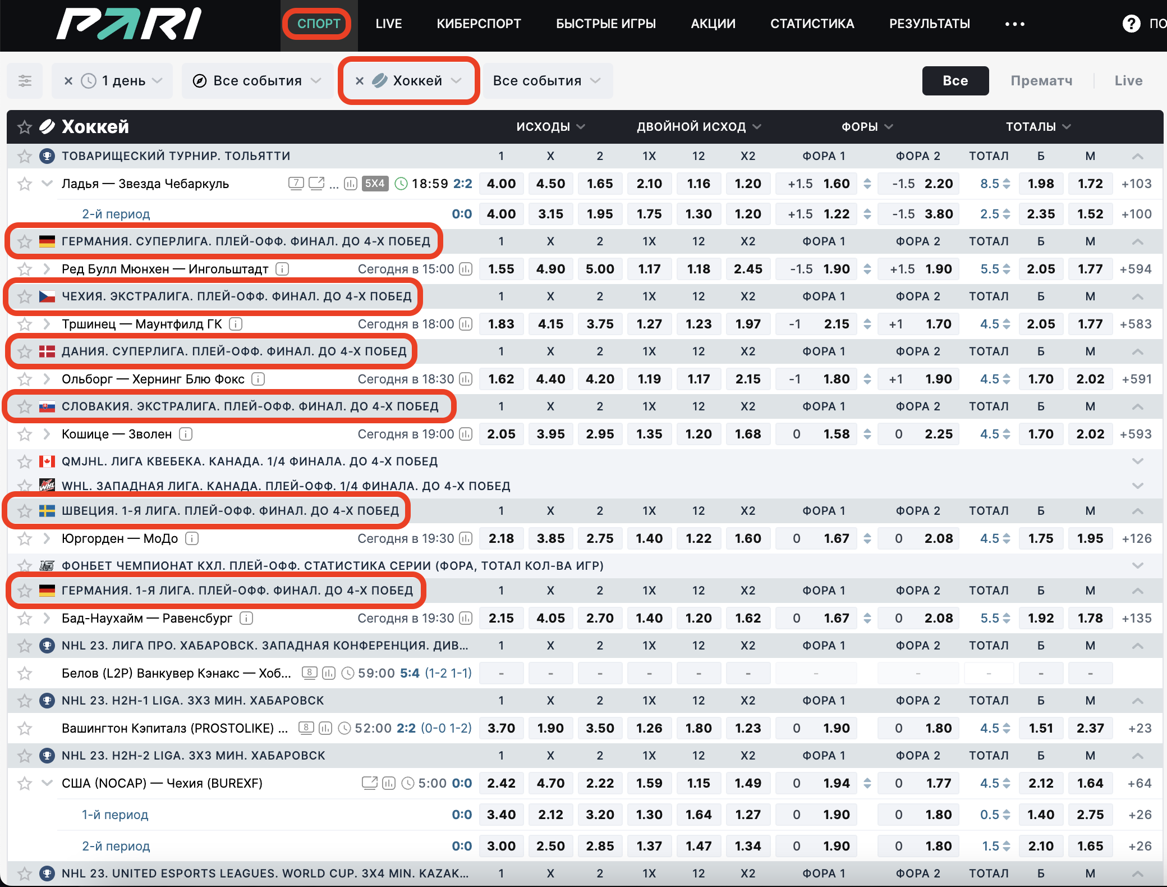Go to КИБЕРСПОРТ
The height and width of the screenshot is (887, 1167).
pos(479,24)
